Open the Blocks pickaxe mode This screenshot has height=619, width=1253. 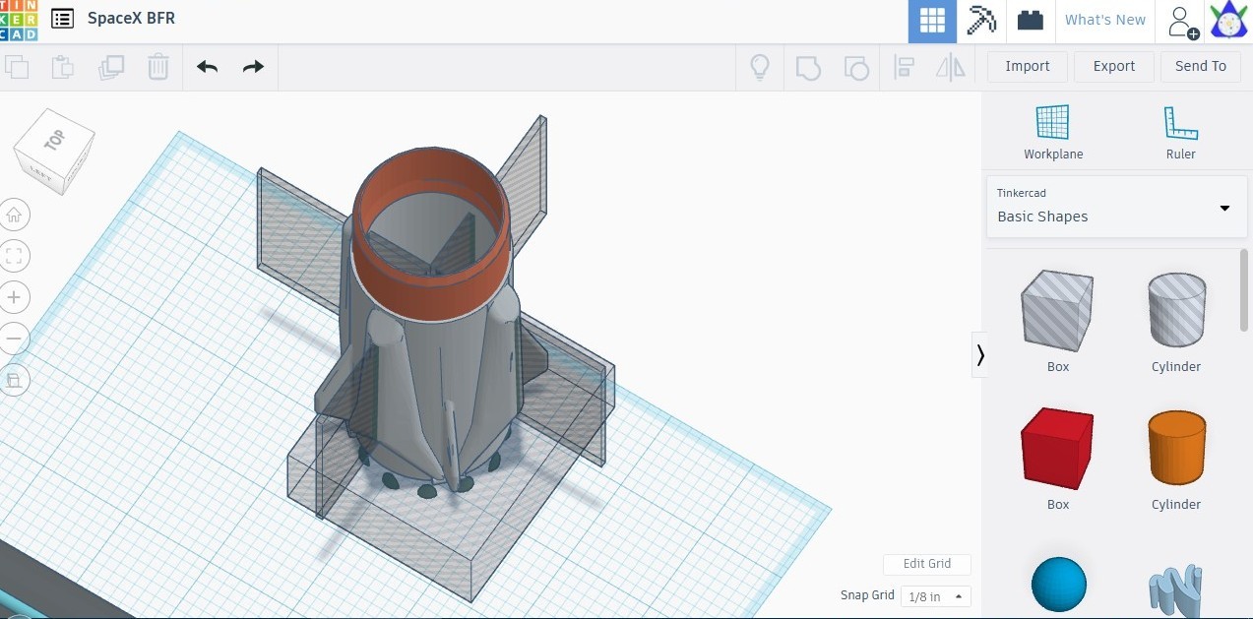click(981, 21)
